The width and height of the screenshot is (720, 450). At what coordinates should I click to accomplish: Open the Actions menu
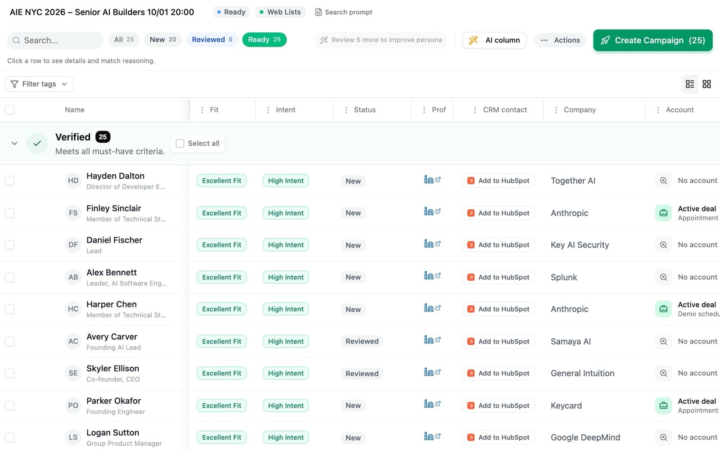click(x=560, y=40)
